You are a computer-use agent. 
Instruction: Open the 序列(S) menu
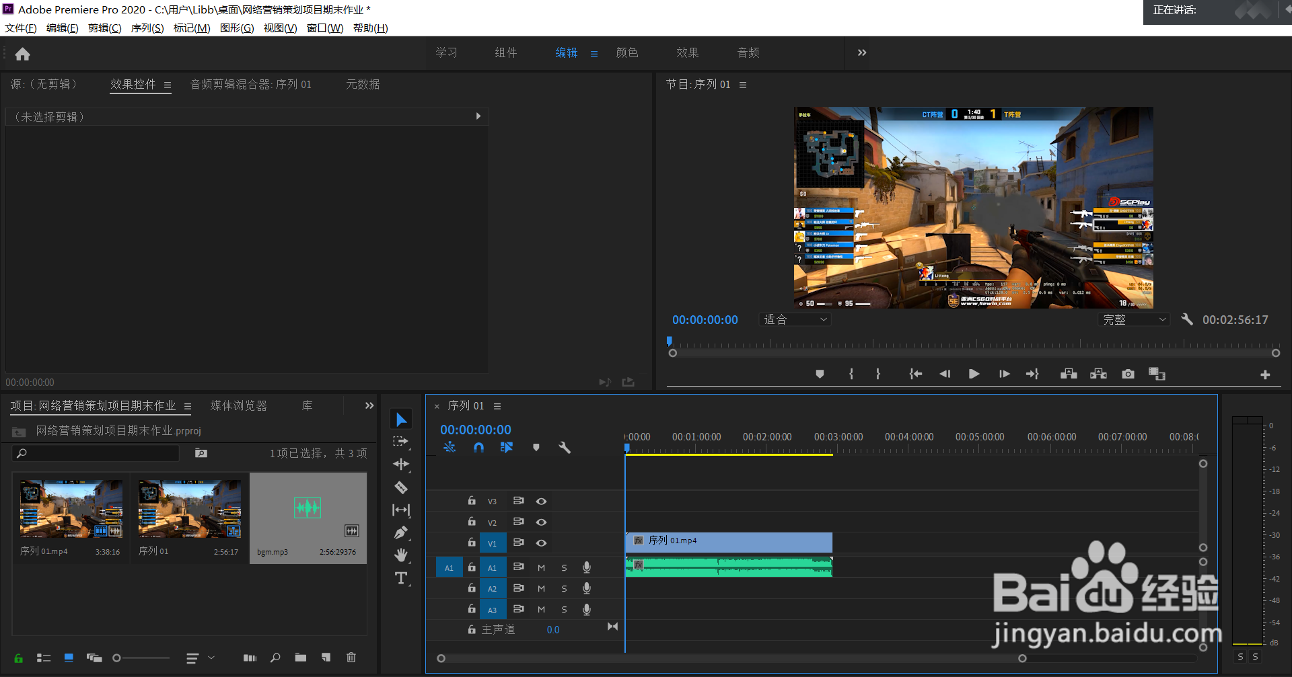[147, 28]
